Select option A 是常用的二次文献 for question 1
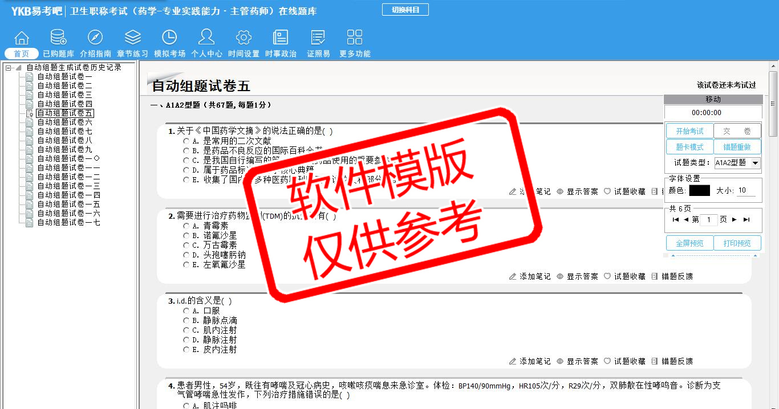This screenshot has height=409, width=779. point(186,141)
